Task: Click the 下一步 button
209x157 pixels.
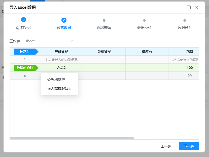Action: (x=189, y=146)
